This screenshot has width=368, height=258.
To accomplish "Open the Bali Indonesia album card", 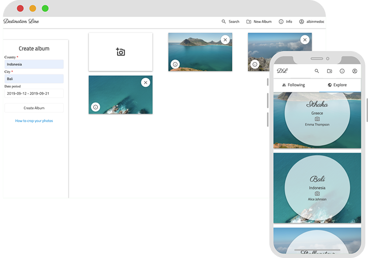I will (x=317, y=188).
